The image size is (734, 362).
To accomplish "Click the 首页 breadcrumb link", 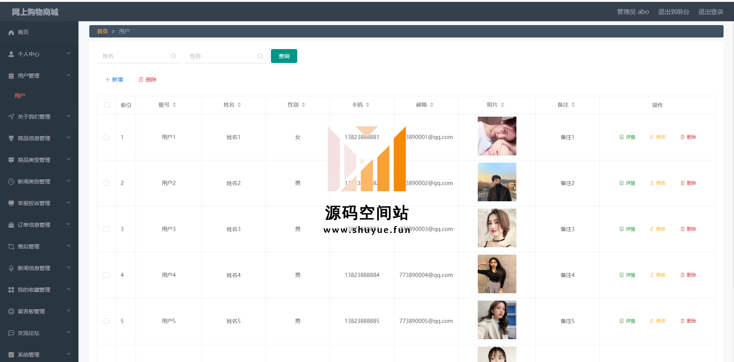I will pyautogui.click(x=102, y=31).
